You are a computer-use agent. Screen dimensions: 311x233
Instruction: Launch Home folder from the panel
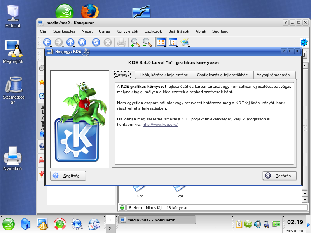[x=25, y=224]
